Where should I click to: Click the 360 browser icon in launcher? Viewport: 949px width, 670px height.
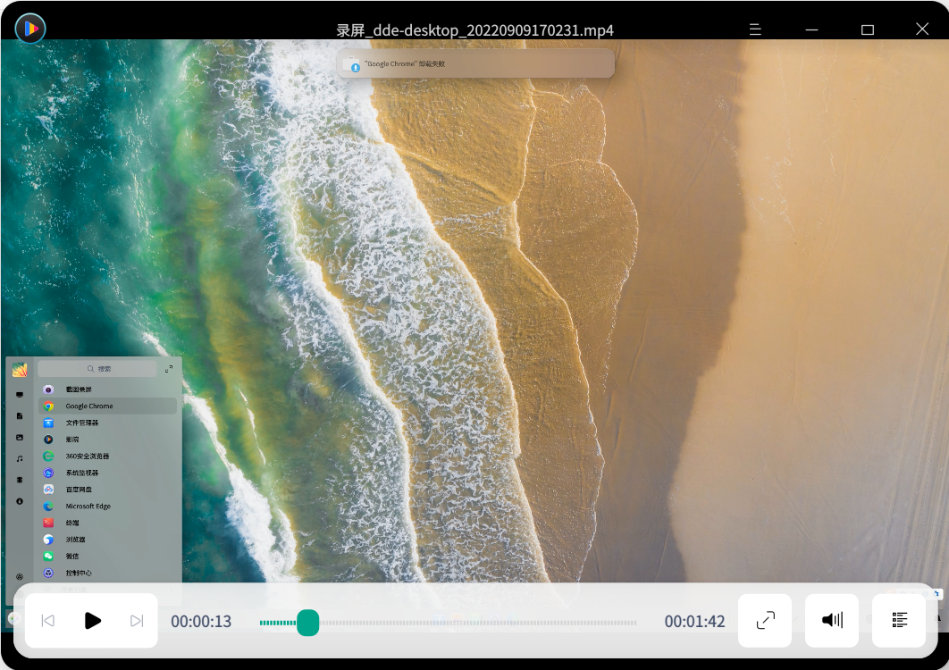point(49,456)
